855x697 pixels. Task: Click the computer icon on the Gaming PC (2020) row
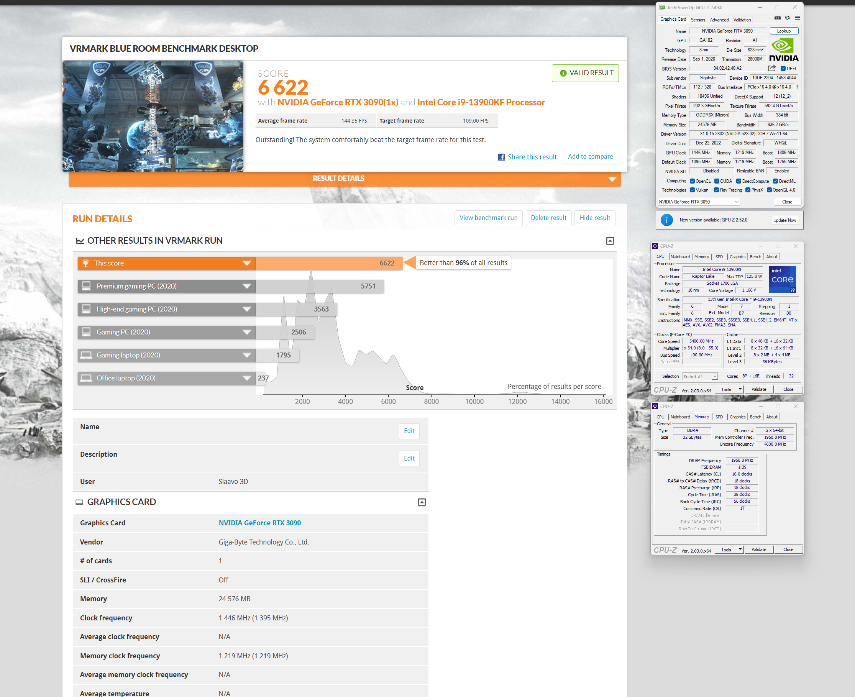[86, 332]
